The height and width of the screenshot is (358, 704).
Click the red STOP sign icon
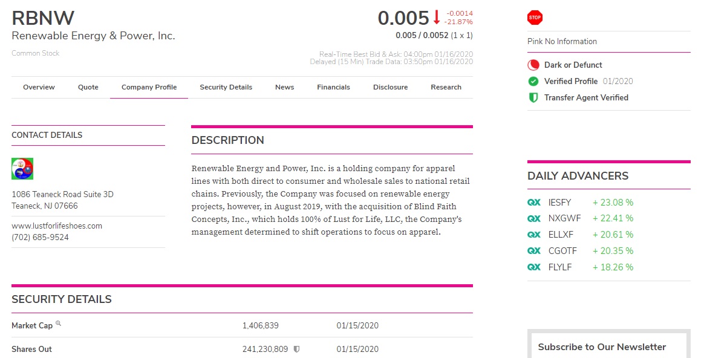[535, 18]
